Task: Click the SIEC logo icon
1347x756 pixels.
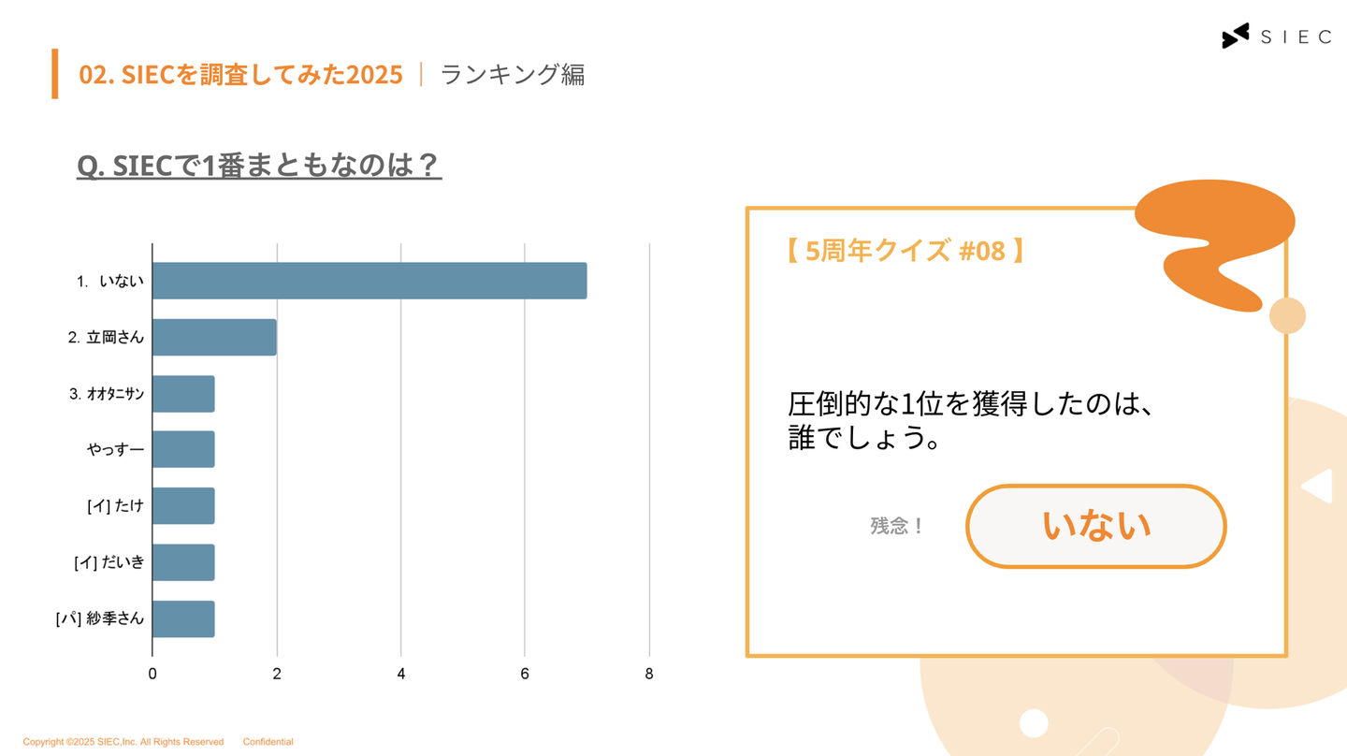Action: pyautogui.click(x=1235, y=36)
